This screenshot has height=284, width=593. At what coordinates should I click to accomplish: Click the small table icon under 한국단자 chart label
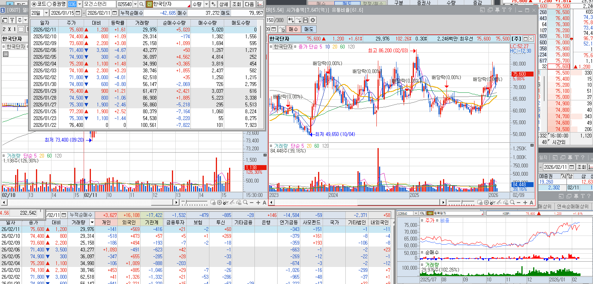tap(6, 54)
